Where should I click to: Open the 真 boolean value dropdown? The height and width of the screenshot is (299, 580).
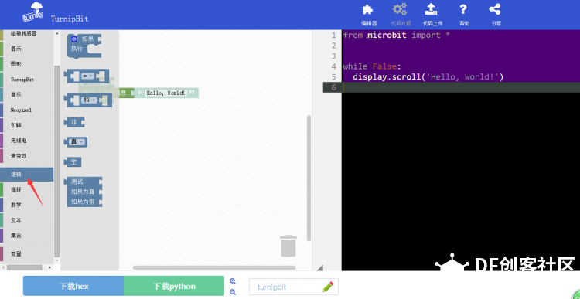pos(77,141)
